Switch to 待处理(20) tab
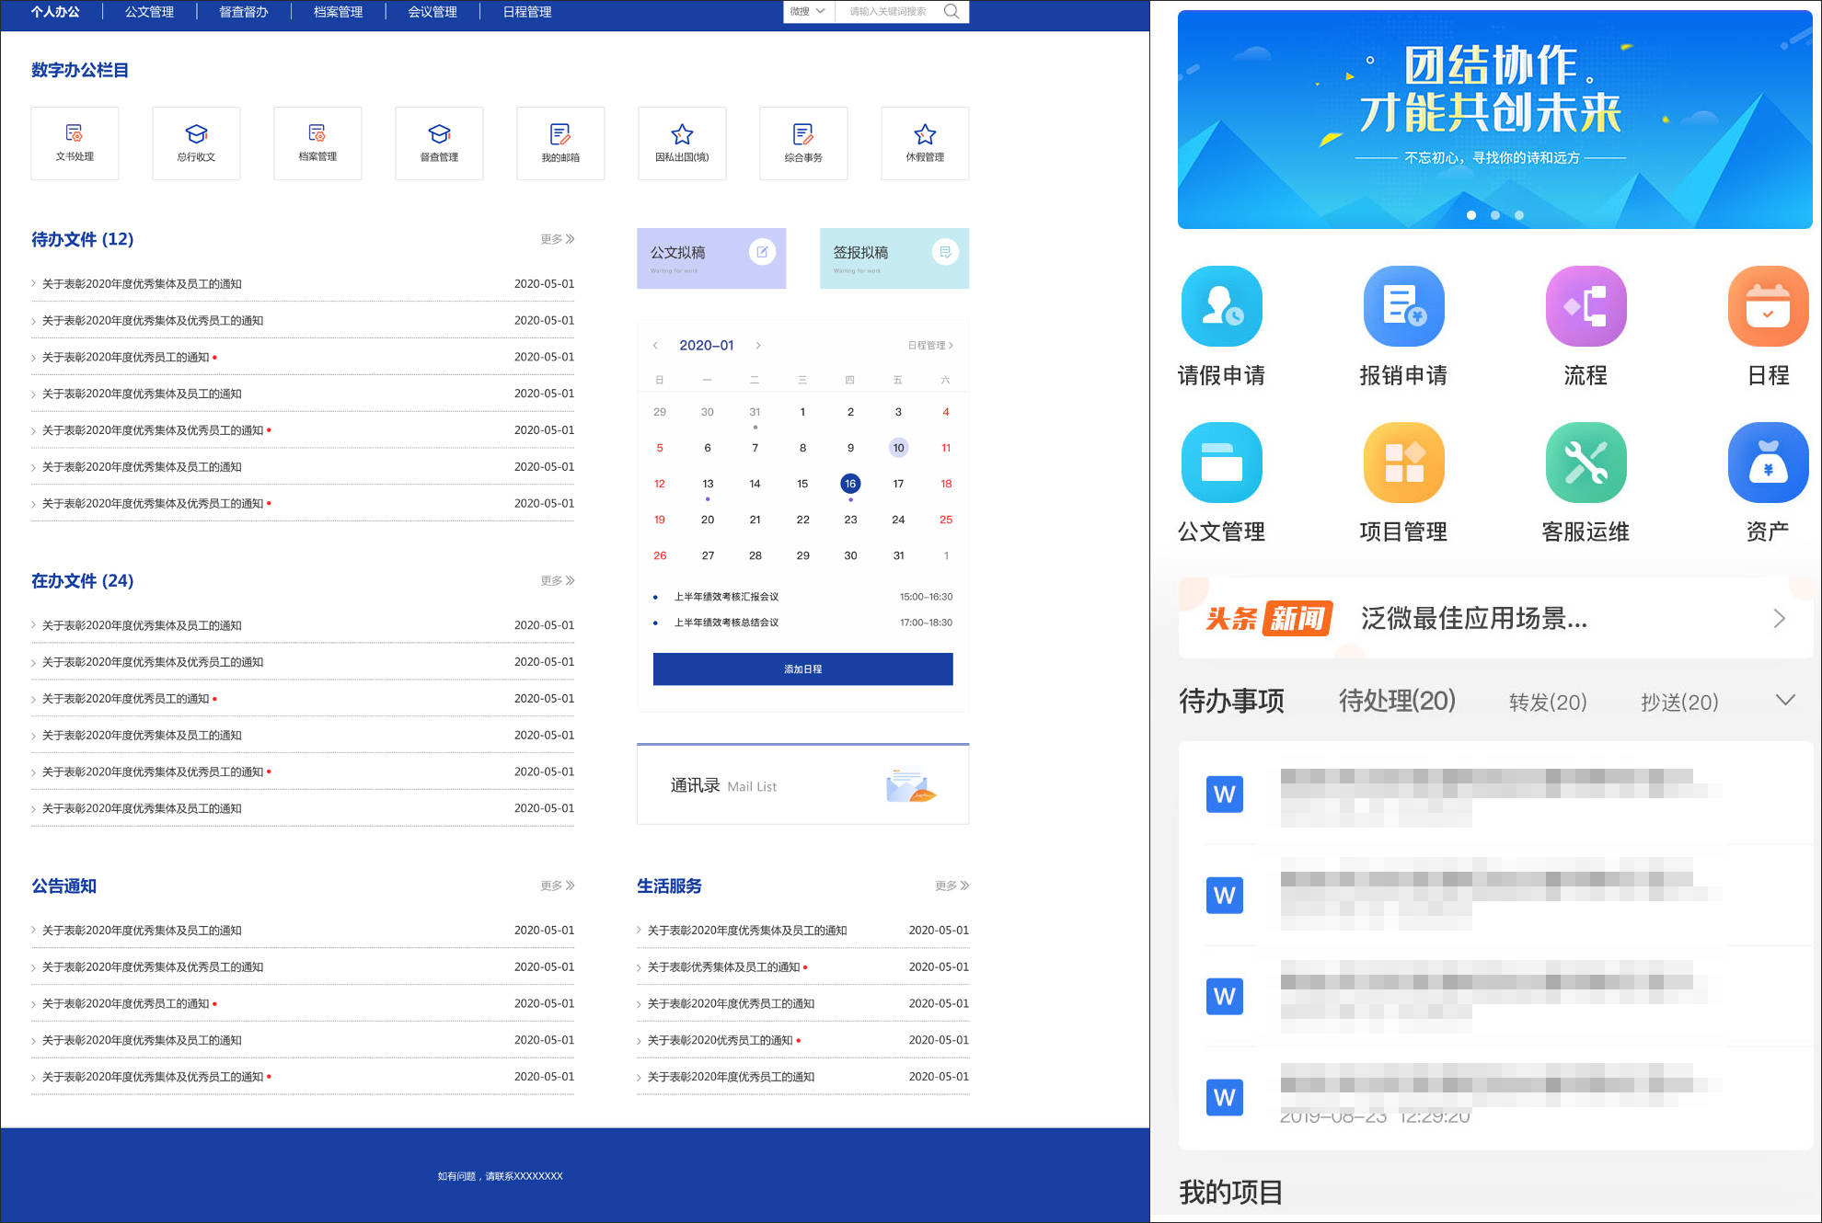Image resolution: width=1822 pixels, height=1223 pixels. point(1397,701)
